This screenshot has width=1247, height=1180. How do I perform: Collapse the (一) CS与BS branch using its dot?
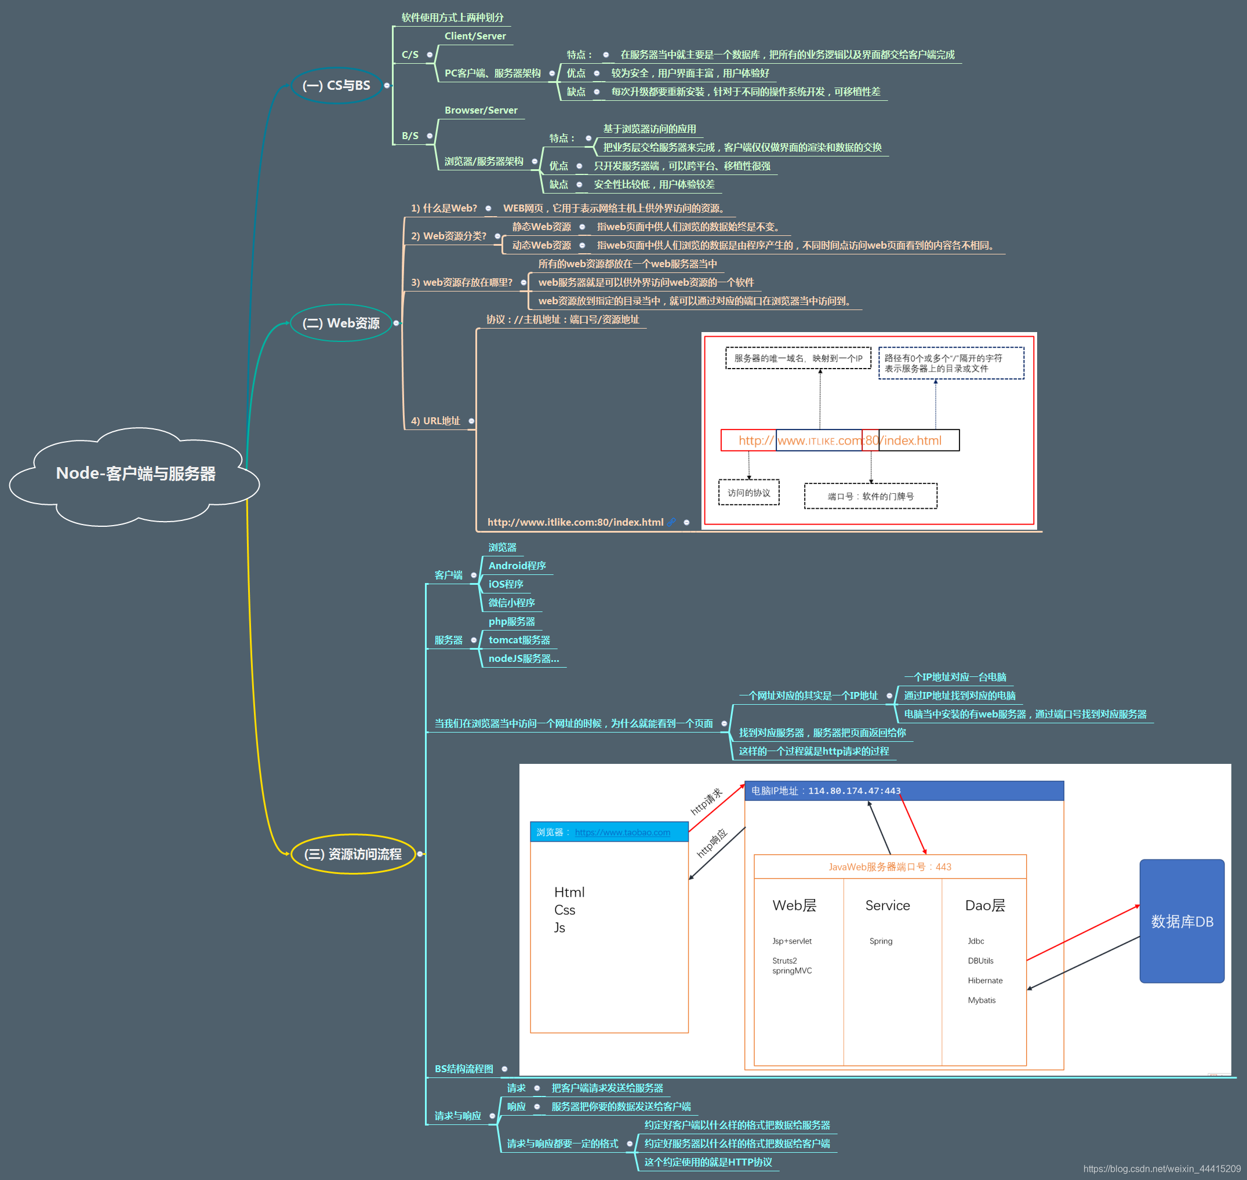[387, 86]
